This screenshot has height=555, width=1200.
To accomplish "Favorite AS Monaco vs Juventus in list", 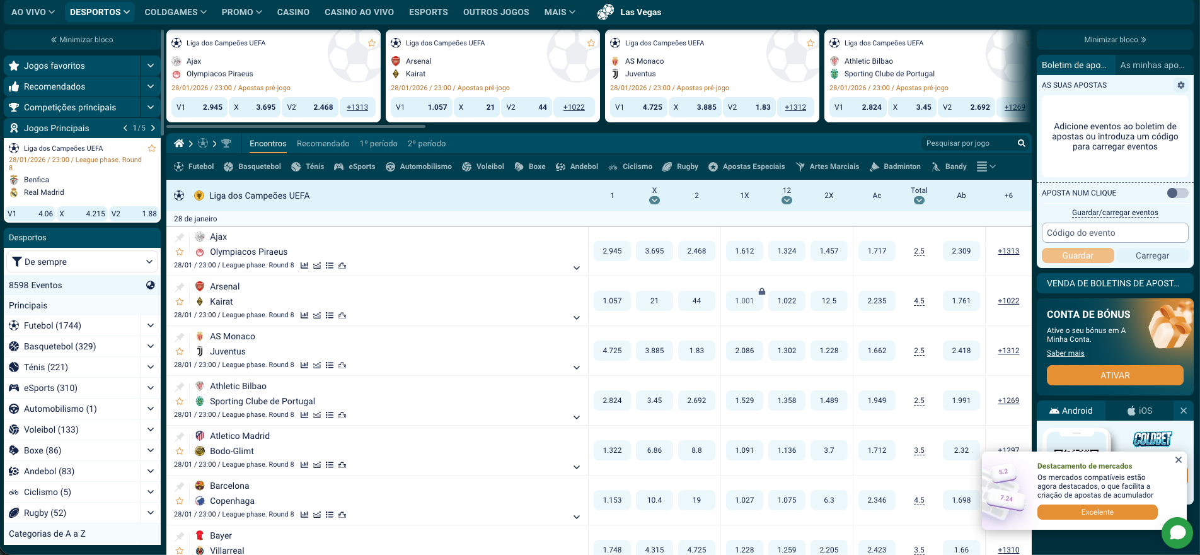I will point(180,351).
